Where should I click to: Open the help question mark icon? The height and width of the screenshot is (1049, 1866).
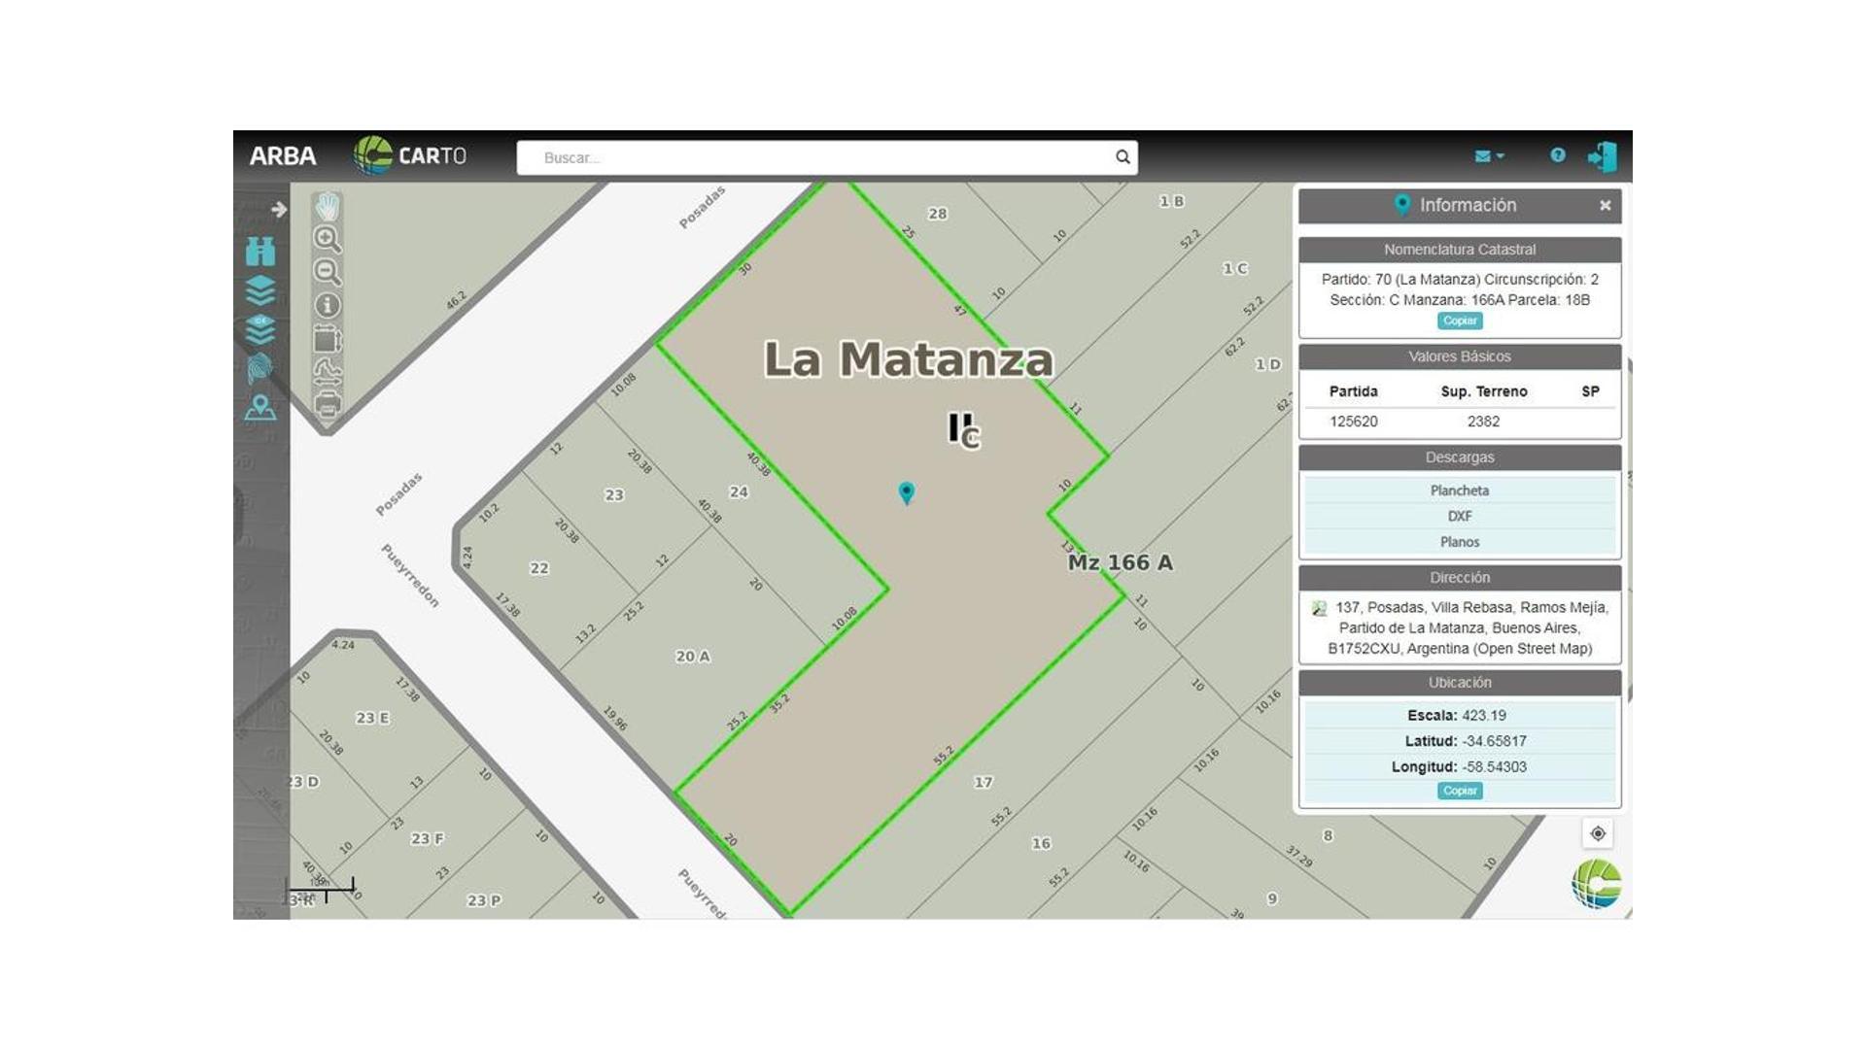(1558, 155)
